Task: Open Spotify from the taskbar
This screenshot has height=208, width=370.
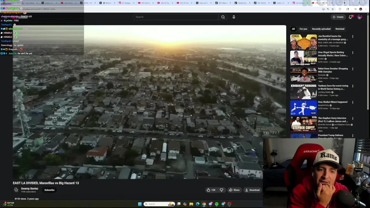Action: (217, 204)
